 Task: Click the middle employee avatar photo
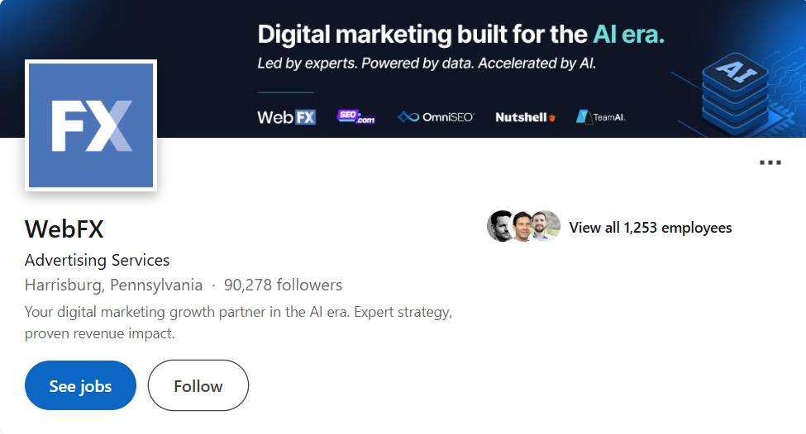522,226
